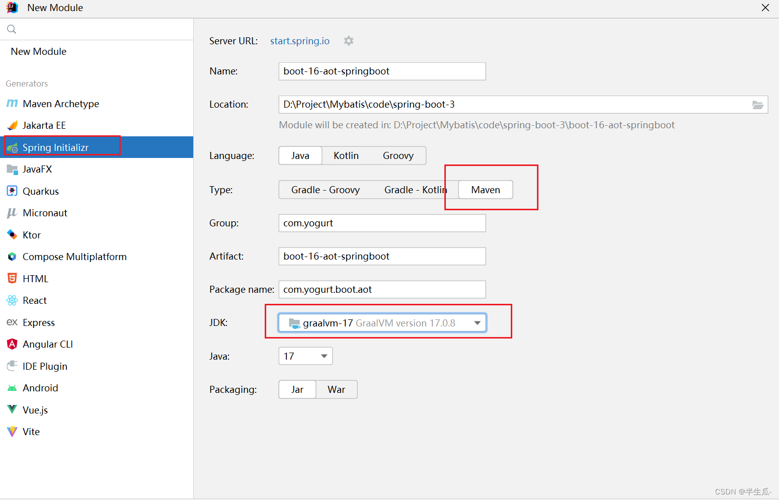The width and height of the screenshot is (779, 500).
Task: Open the JDK graalvm-17 dropdown
Action: [x=382, y=323]
